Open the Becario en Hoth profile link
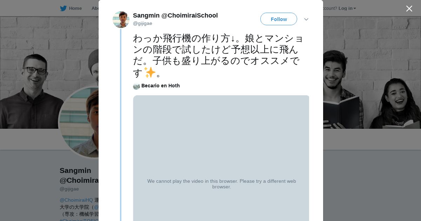This screenshot has width=421, height=221. [160, 86]
